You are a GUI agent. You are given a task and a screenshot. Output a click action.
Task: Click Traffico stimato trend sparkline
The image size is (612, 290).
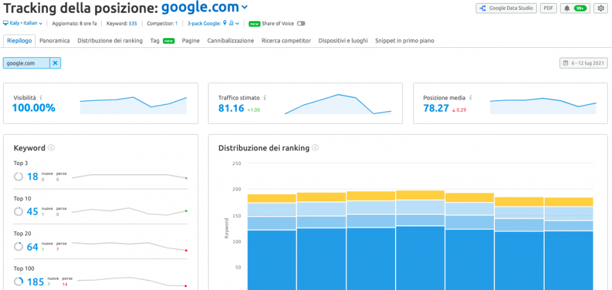click(338, 104)
